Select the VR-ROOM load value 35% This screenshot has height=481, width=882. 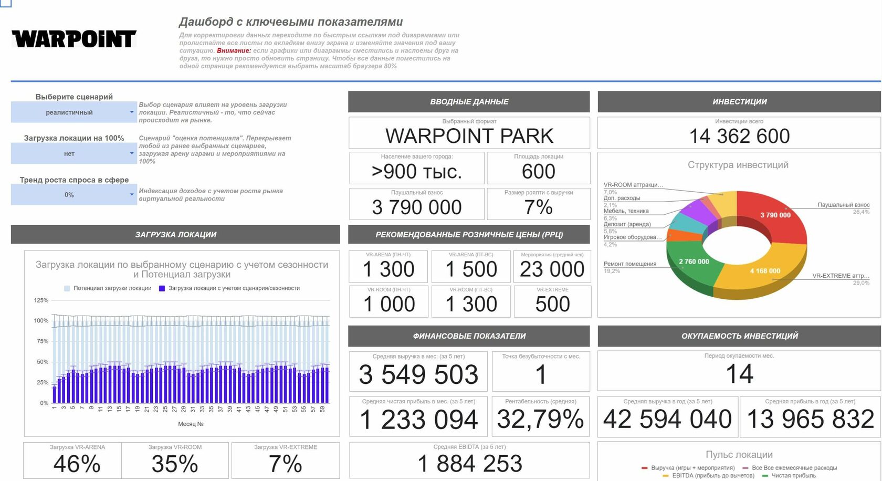pos(175,464)
